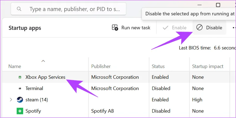Sort by the Startup impact column header
This screenshot has height=118, width=236.
click(208, 66)
